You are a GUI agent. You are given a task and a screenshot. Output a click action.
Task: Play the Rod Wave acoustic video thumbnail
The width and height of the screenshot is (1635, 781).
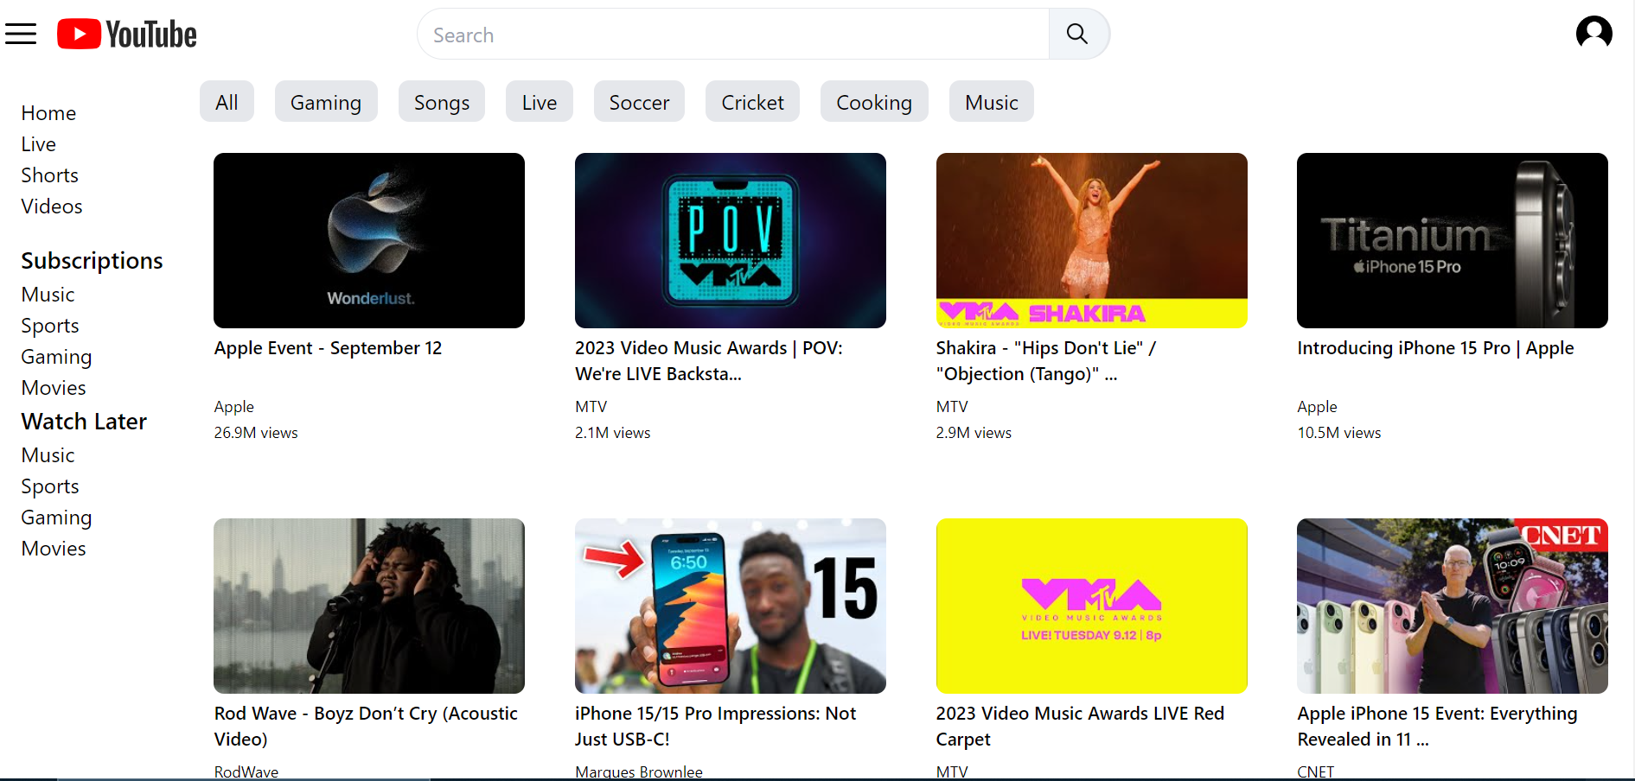(x=369, y=606)
